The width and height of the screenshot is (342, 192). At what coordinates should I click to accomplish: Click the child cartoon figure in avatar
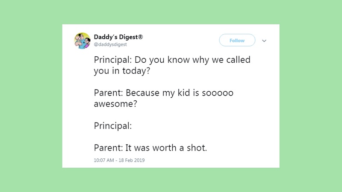(87, 43)
